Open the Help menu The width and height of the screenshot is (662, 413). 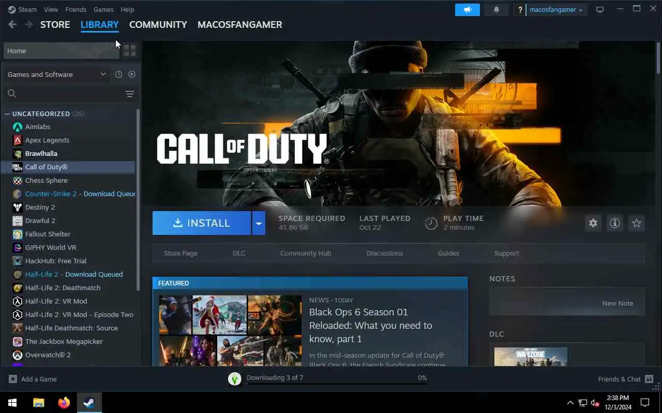127,9
